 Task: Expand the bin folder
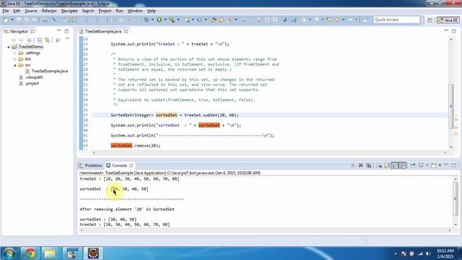pyautogui.click(x=15, y=59)
